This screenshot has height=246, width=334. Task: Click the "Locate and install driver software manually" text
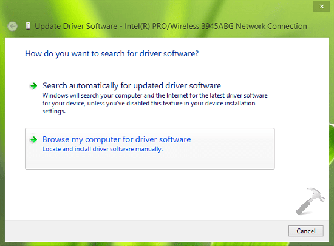point(103,149)
